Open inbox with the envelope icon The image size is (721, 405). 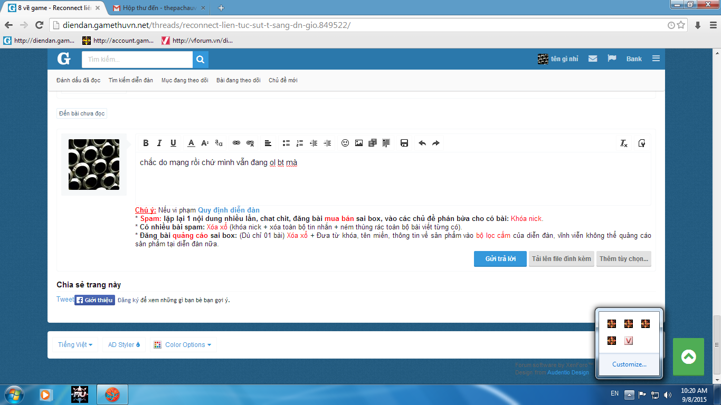593,59
